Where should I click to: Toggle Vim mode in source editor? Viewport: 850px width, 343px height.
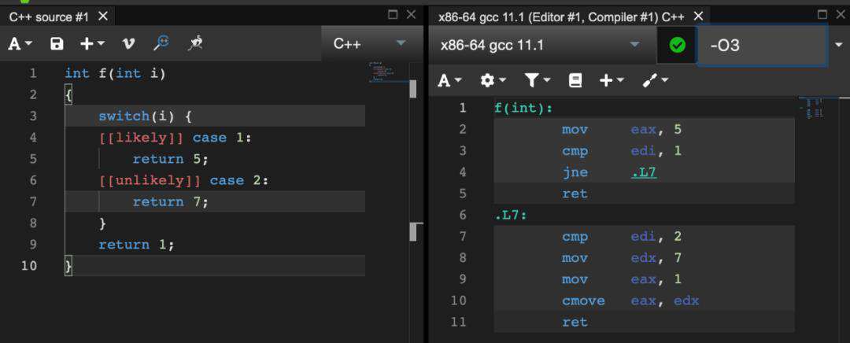(x=128, y=44)
